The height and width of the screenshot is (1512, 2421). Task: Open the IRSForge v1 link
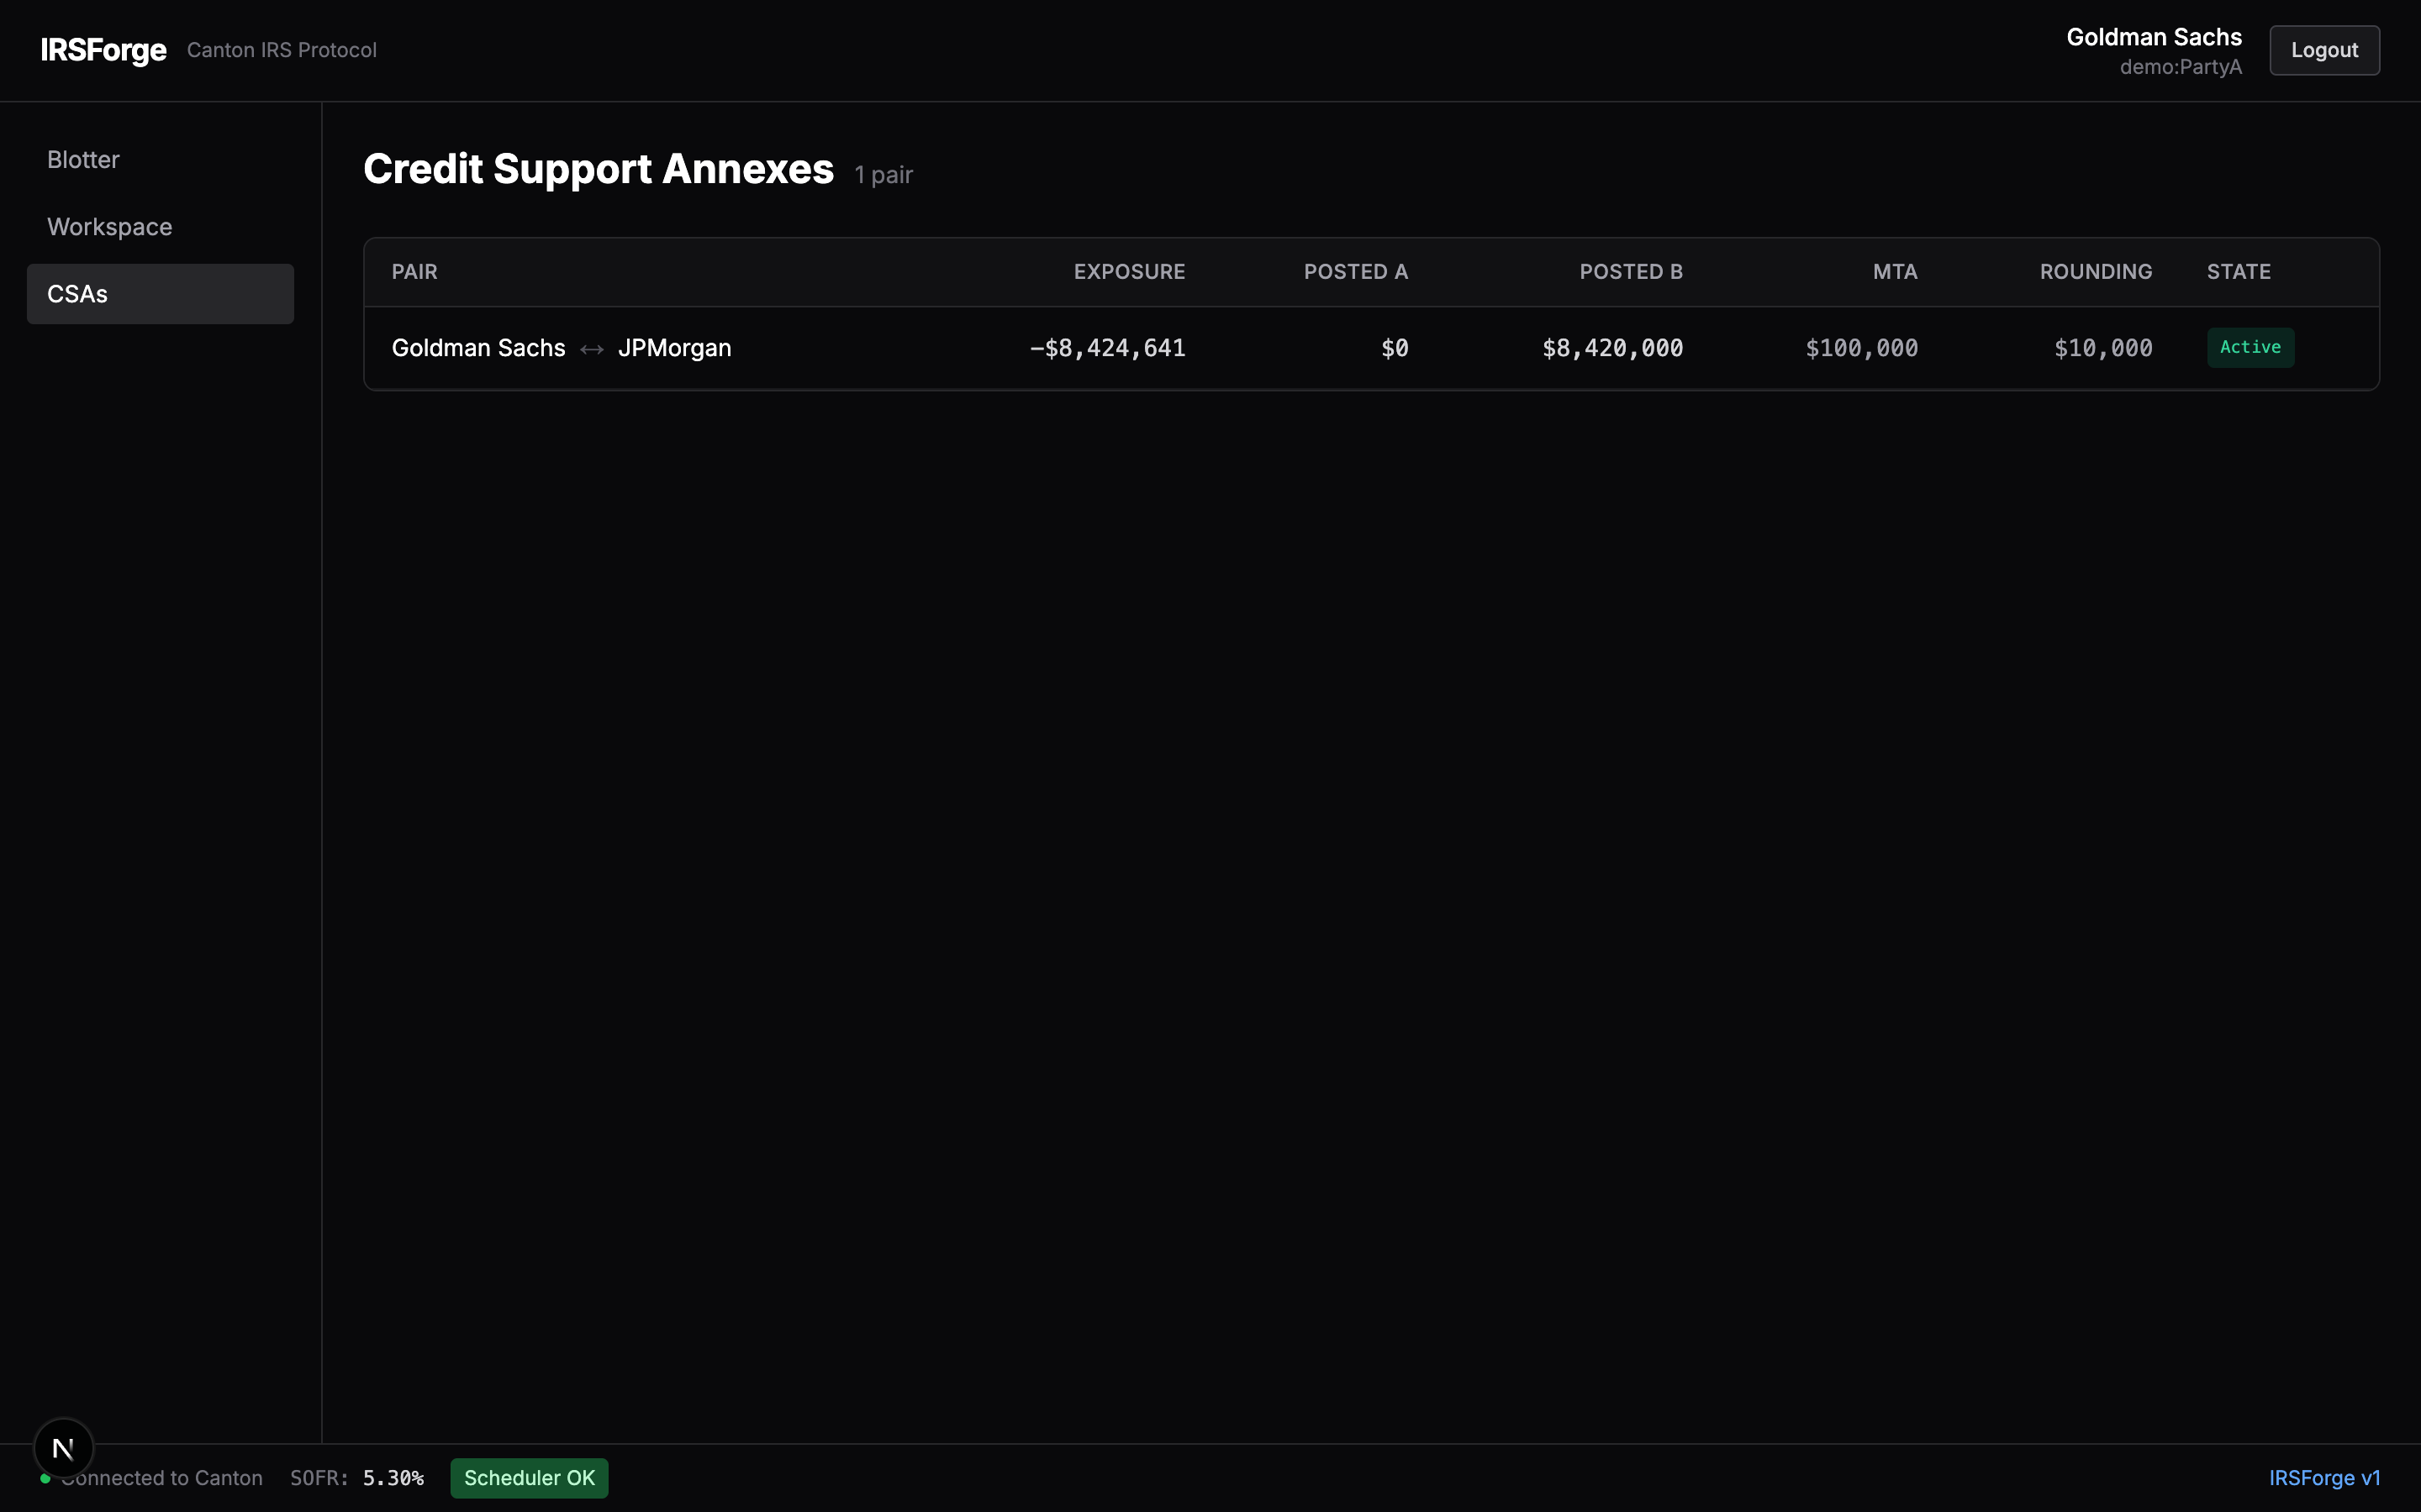coord(2323,1478)
